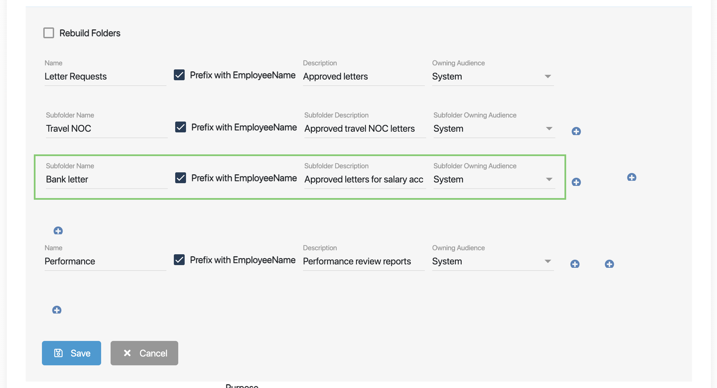Screen dimensions: 717x388
Task: Open Subfolder Owning Audience dropdown for Bank letter
Action: pyautogui.click(x=549, y=179)
